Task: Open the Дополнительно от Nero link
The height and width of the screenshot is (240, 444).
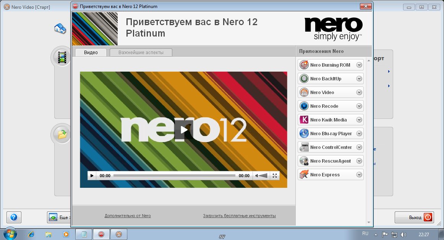Action: pos(128,216)
